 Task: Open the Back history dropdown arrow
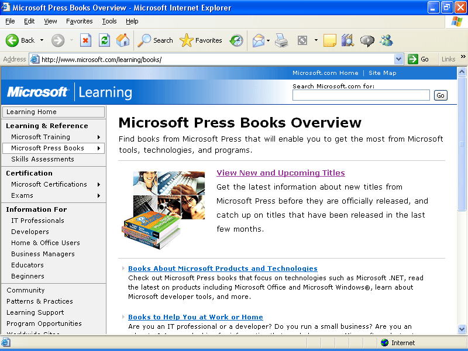[x=42, y=40]
